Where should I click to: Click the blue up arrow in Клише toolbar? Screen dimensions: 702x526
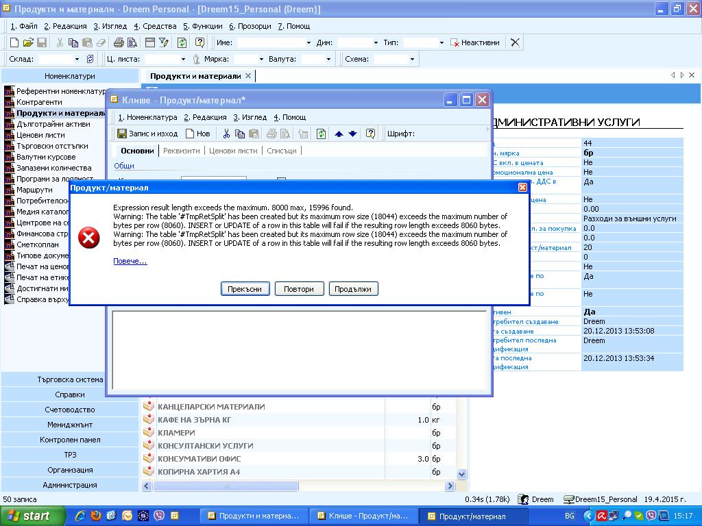[339, 134]
